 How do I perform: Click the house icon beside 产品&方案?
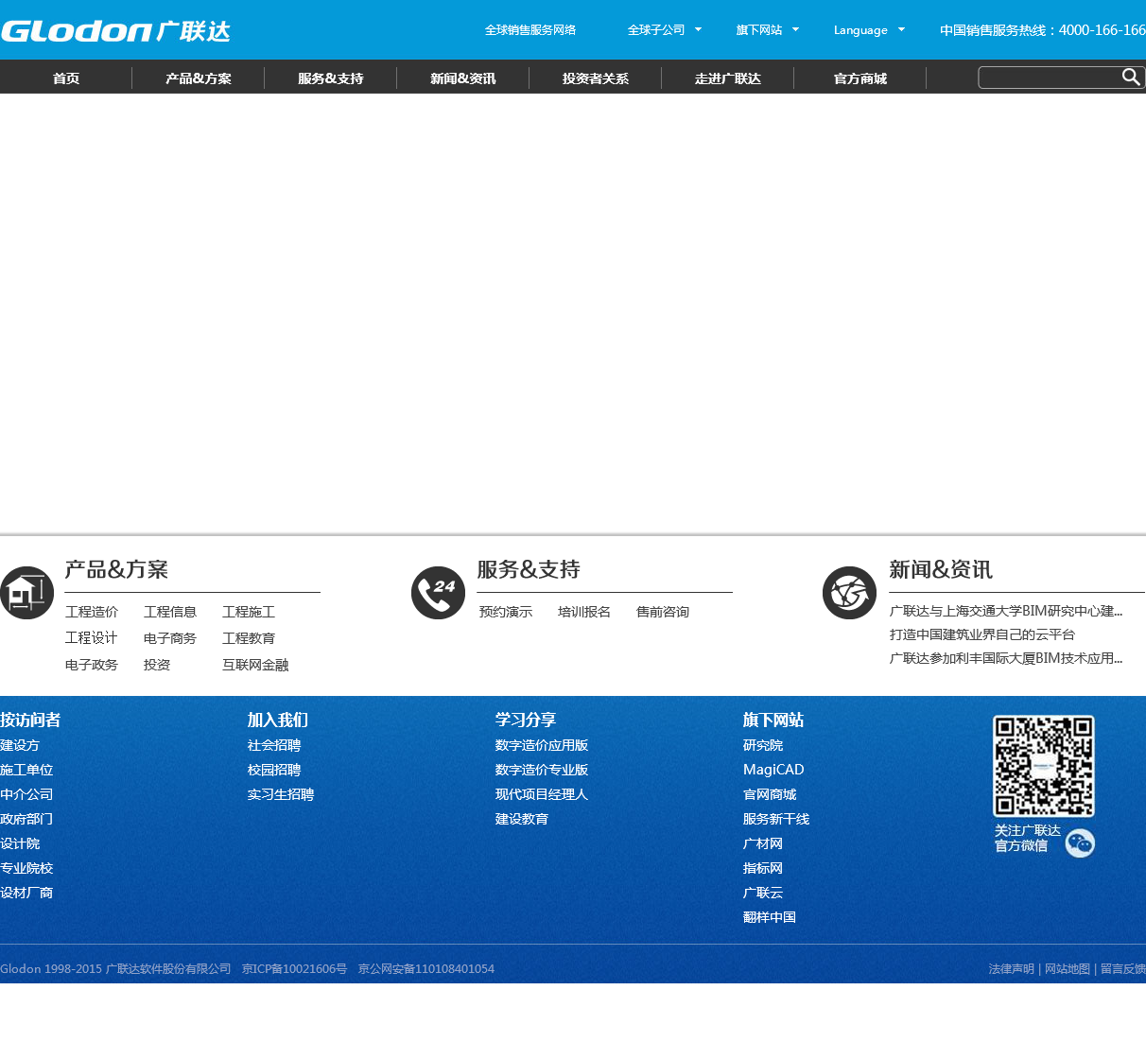[26, 593]
